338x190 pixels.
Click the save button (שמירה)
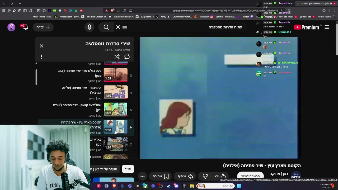tap(161, 176)
